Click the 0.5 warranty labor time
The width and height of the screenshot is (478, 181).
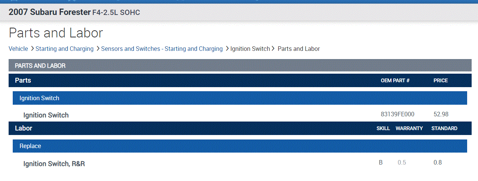pyautogui.click(x=402, y=163)
